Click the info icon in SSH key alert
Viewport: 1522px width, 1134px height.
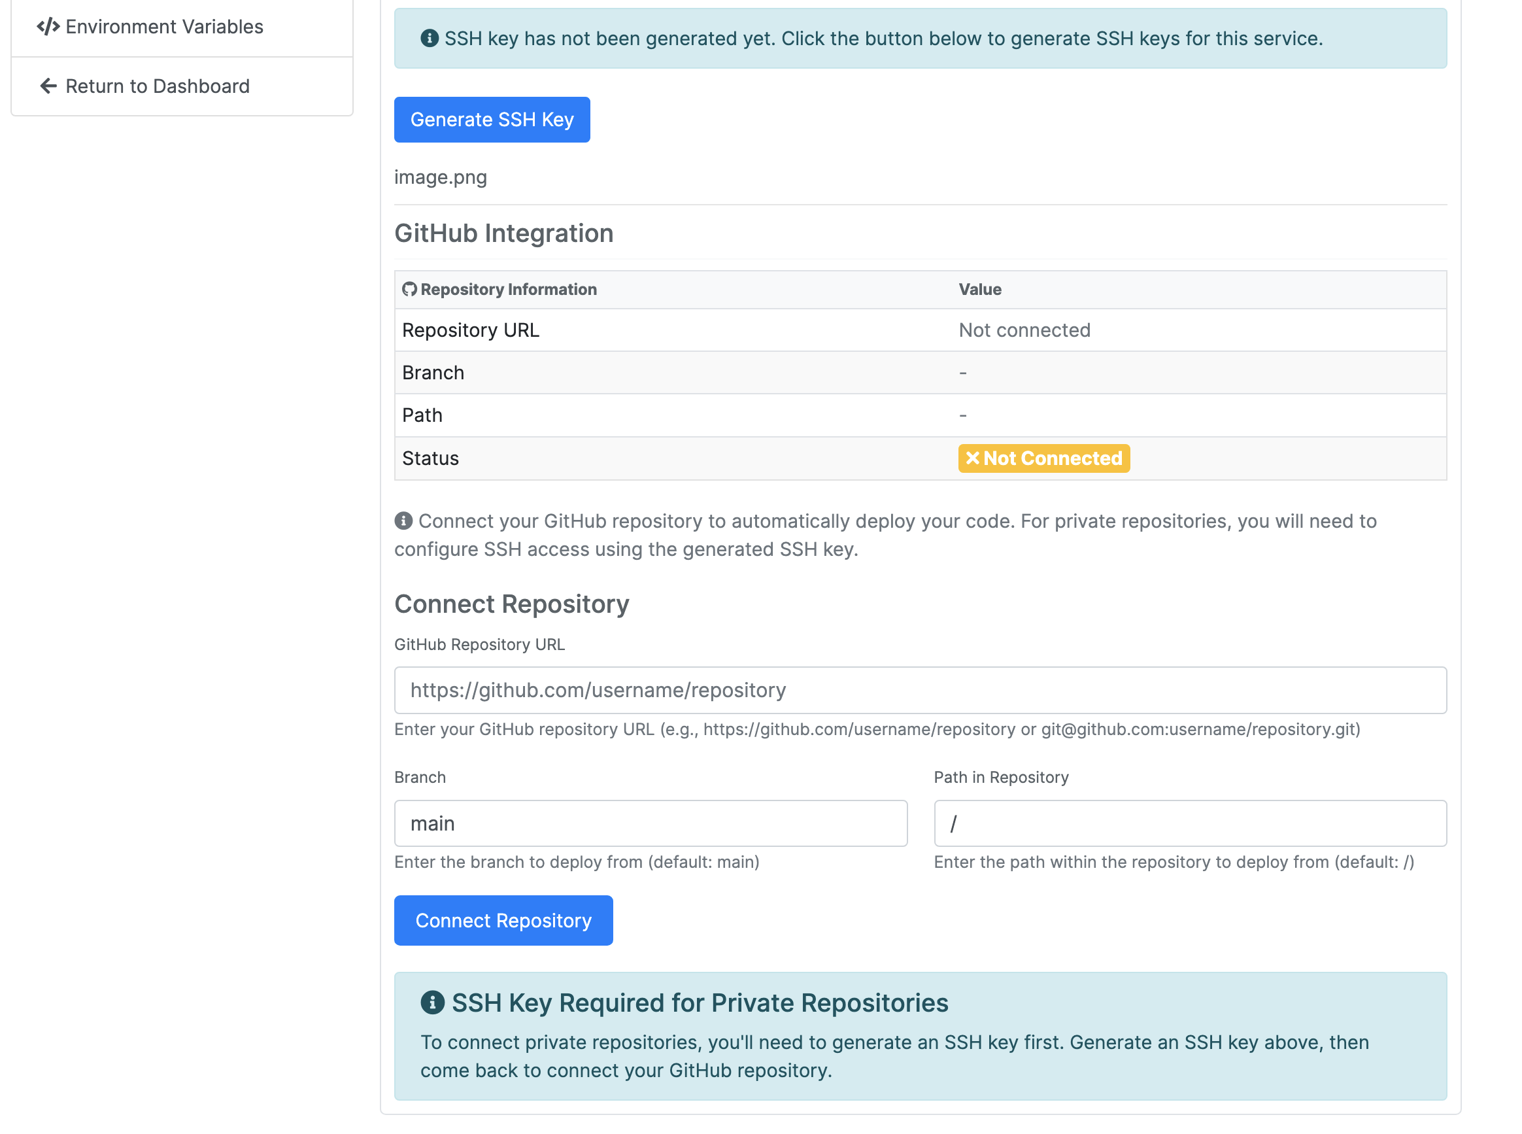[x=430, y=39]
